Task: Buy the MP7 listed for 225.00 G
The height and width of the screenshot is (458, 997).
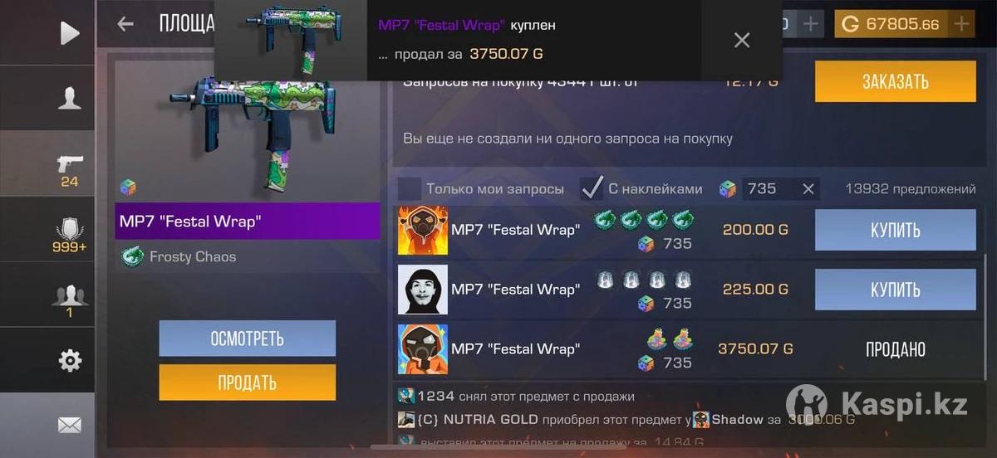Action: tap(895, 290)
